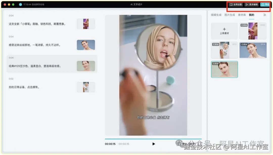
Task: Open clip thumbnail beside 小钢笔 line
Action: click(86, 24)
